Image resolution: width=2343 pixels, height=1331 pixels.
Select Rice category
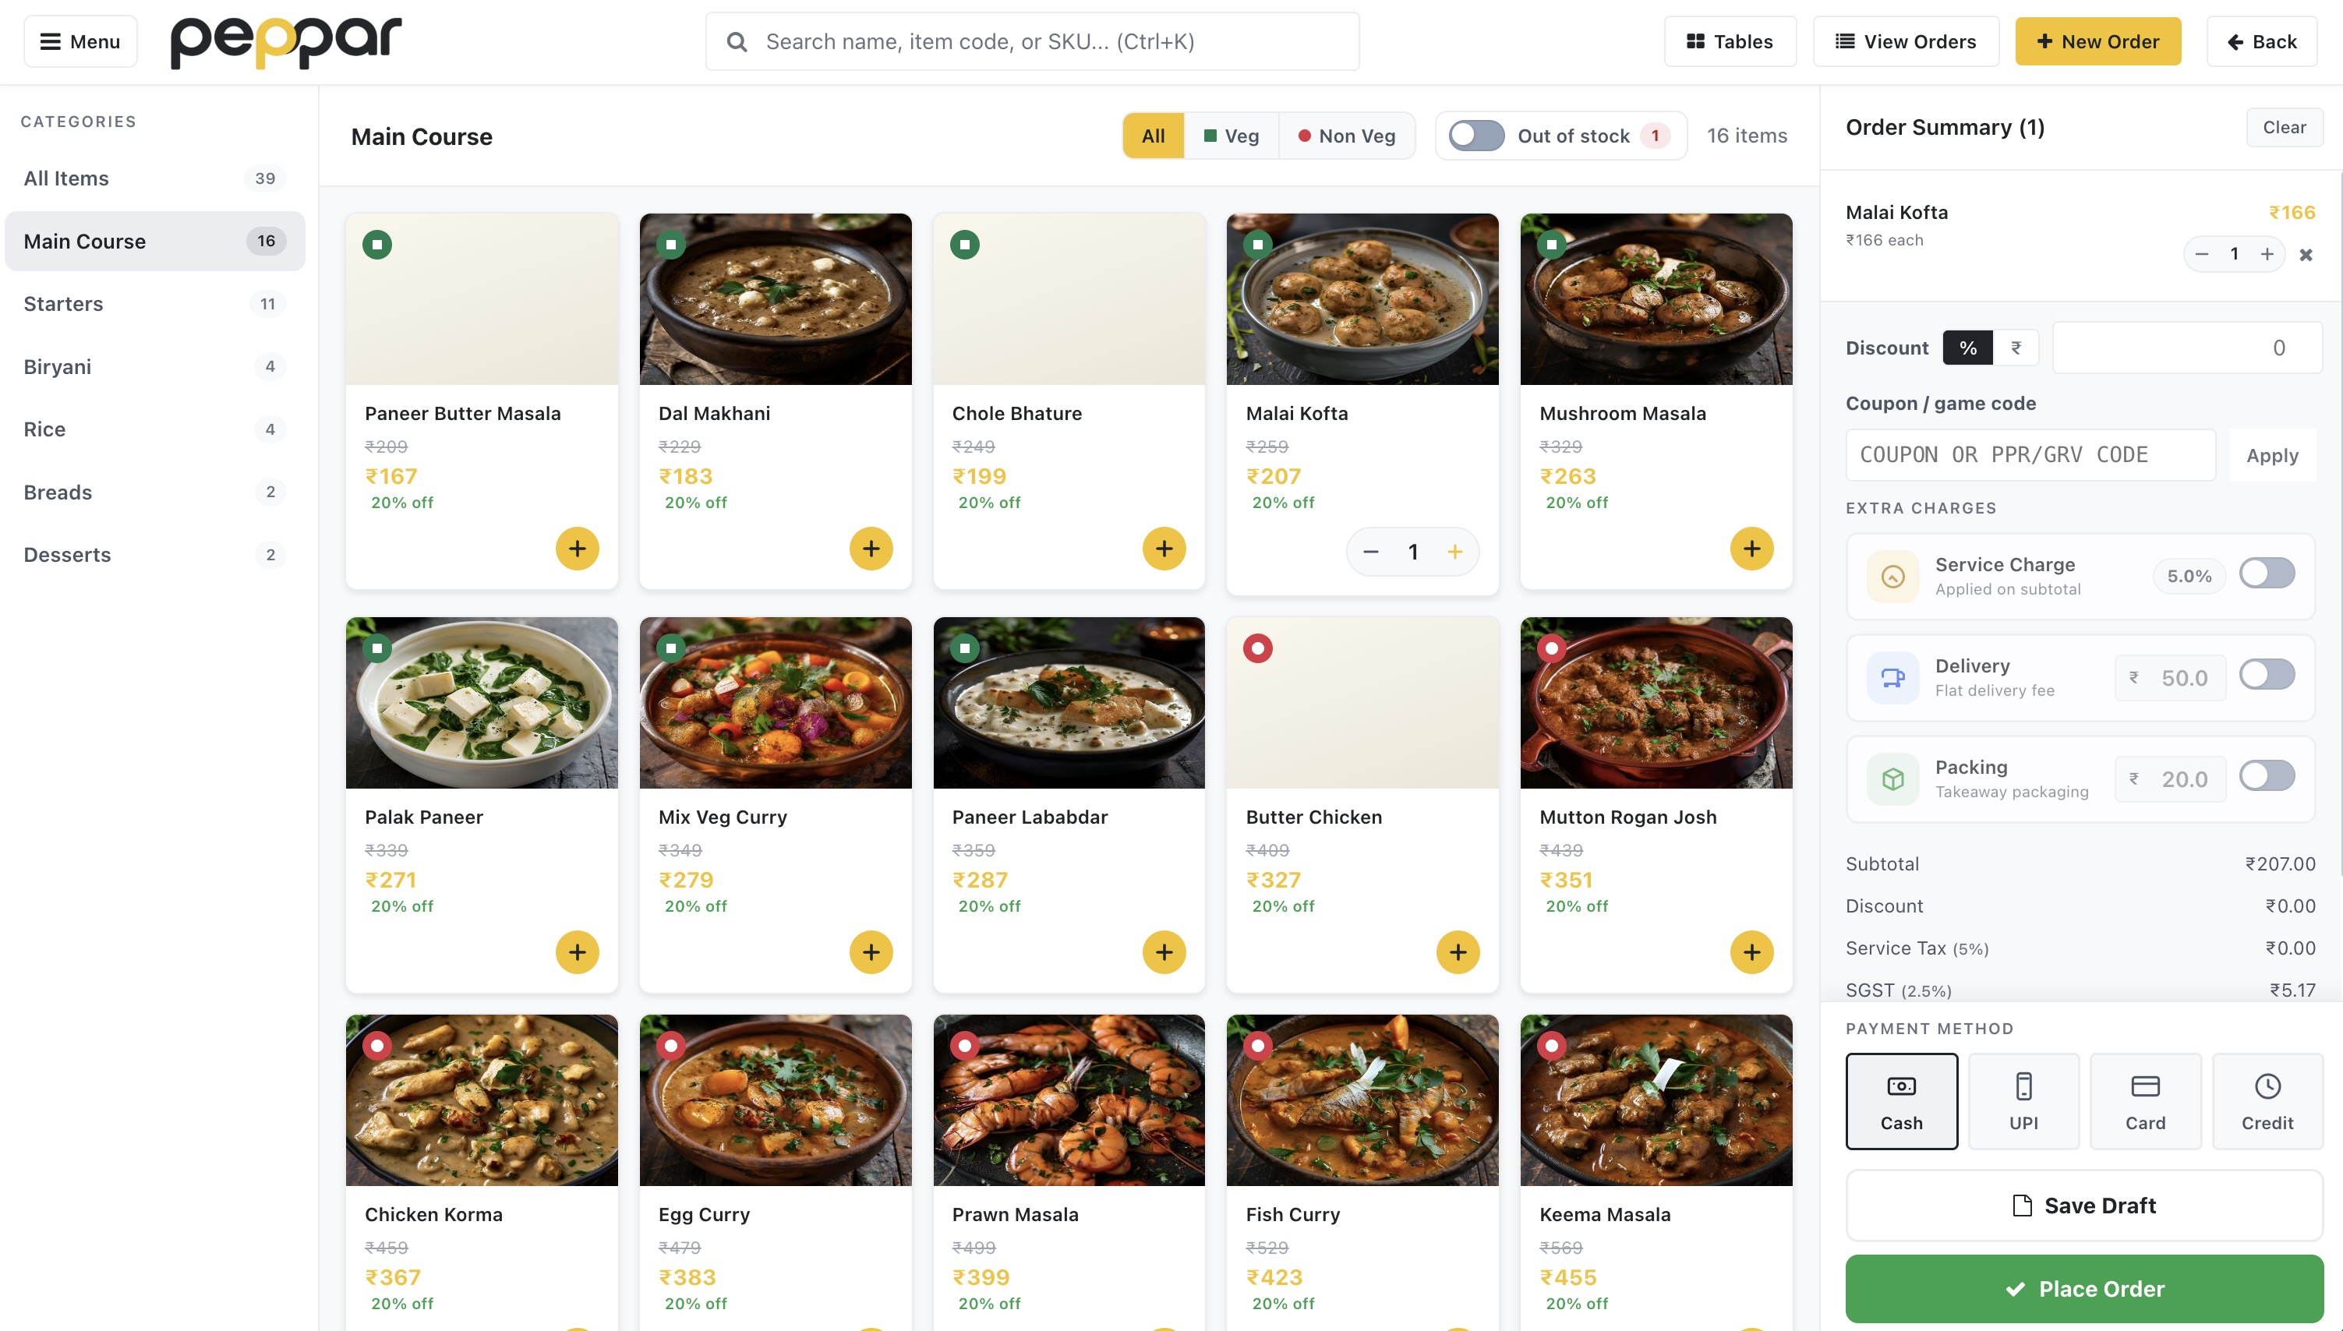click(x=154, y=429)
